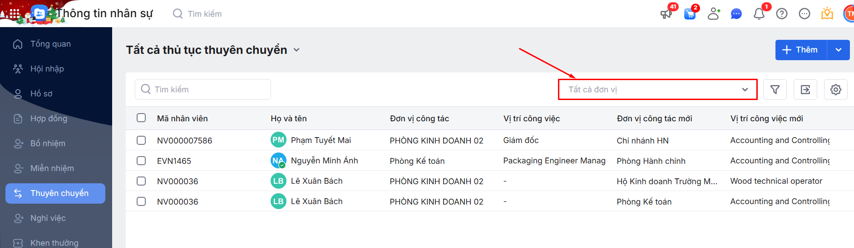Open the table filter funnel icon
This screenshot has width=854, height=248.
coord(775,90)
